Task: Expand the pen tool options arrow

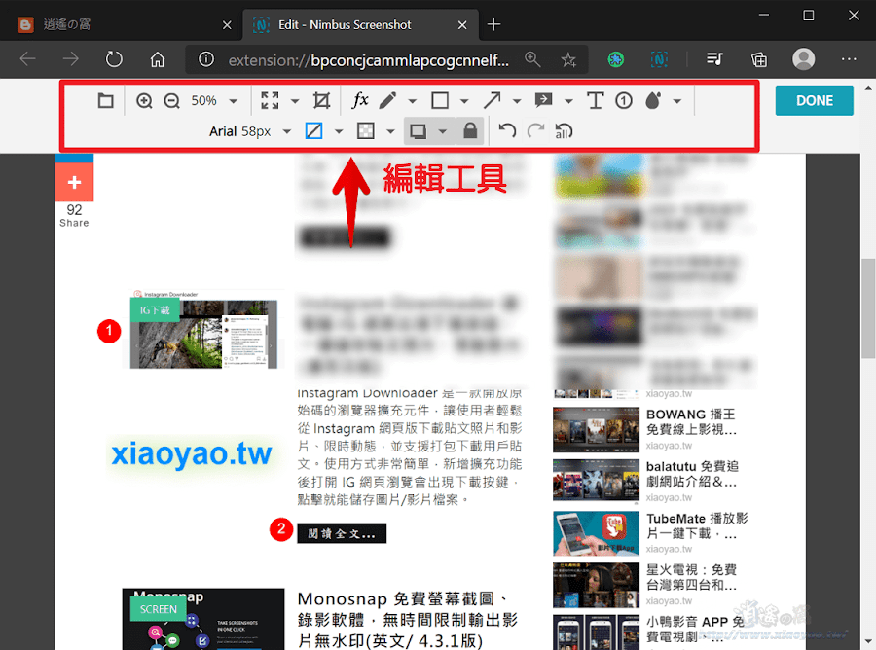Action: (x=413, y=101)
